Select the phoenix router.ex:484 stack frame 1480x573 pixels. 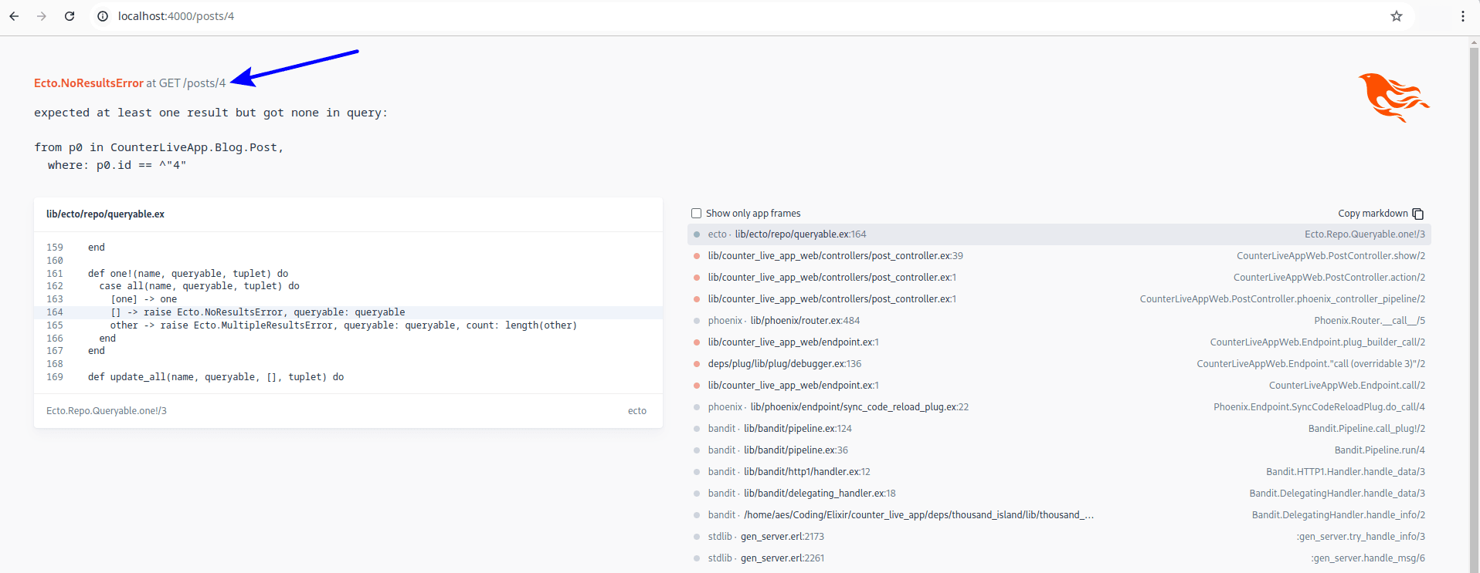[1059, 321]
